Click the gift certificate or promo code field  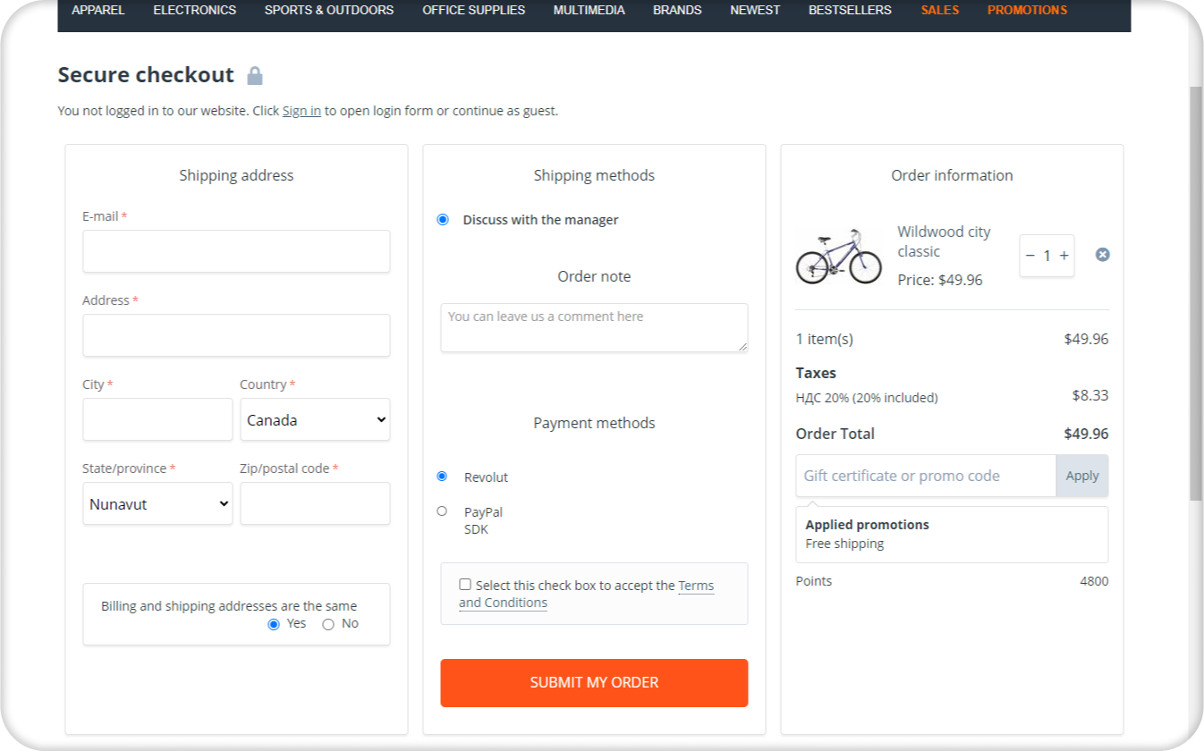pyautogui.click(x=926, y=476)
